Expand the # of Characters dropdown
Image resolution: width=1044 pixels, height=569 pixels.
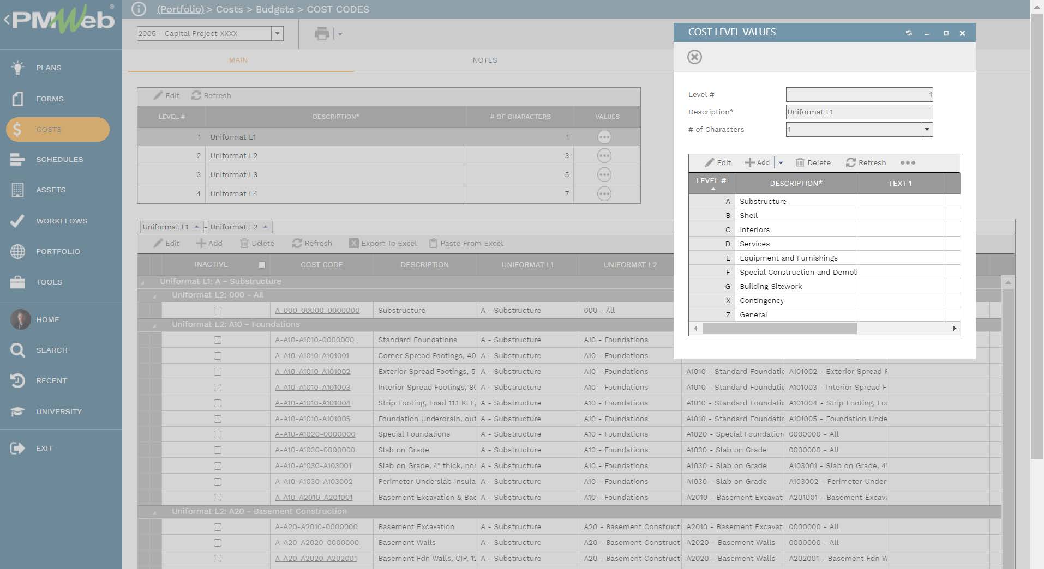[926, 130]
